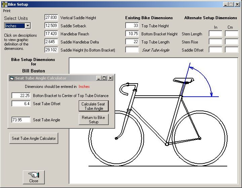
Task: Open the Select Units dropdown arrow
Action: [28, 26]
